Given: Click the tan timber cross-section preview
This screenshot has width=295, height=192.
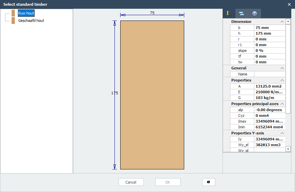Looking at the screenshot, I should (x=152, y=95).
